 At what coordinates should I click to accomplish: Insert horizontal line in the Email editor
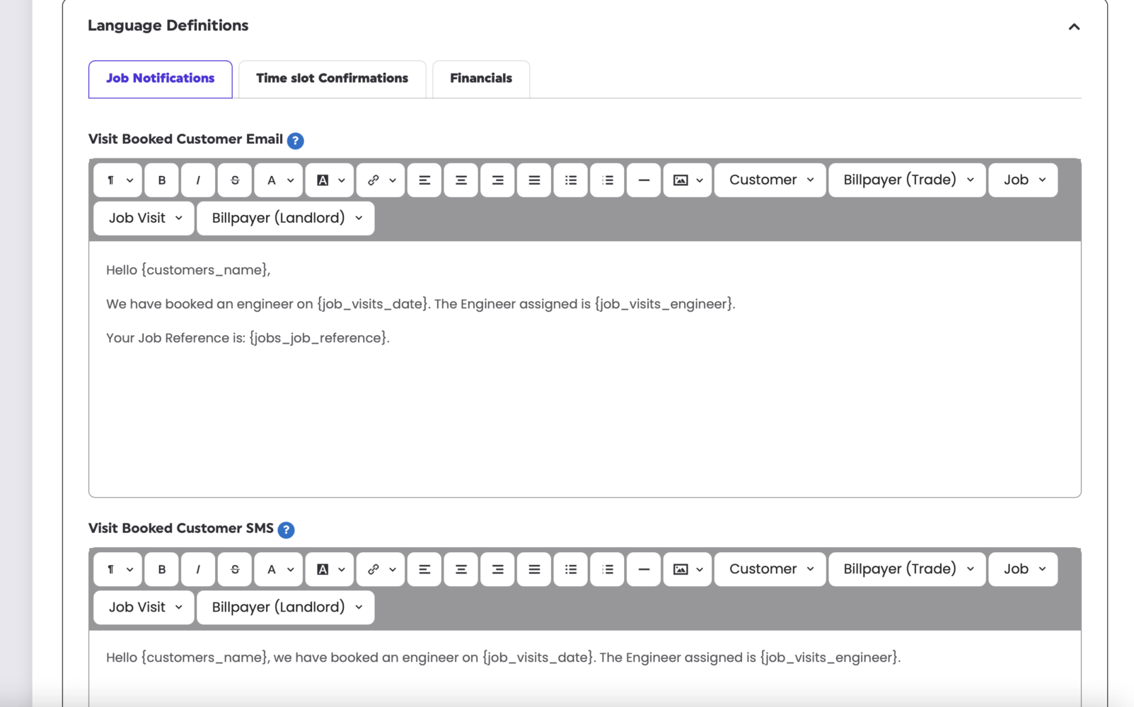644,180
